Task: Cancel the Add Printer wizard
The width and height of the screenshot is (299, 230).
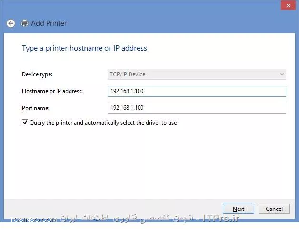Action: coord(274,209)
